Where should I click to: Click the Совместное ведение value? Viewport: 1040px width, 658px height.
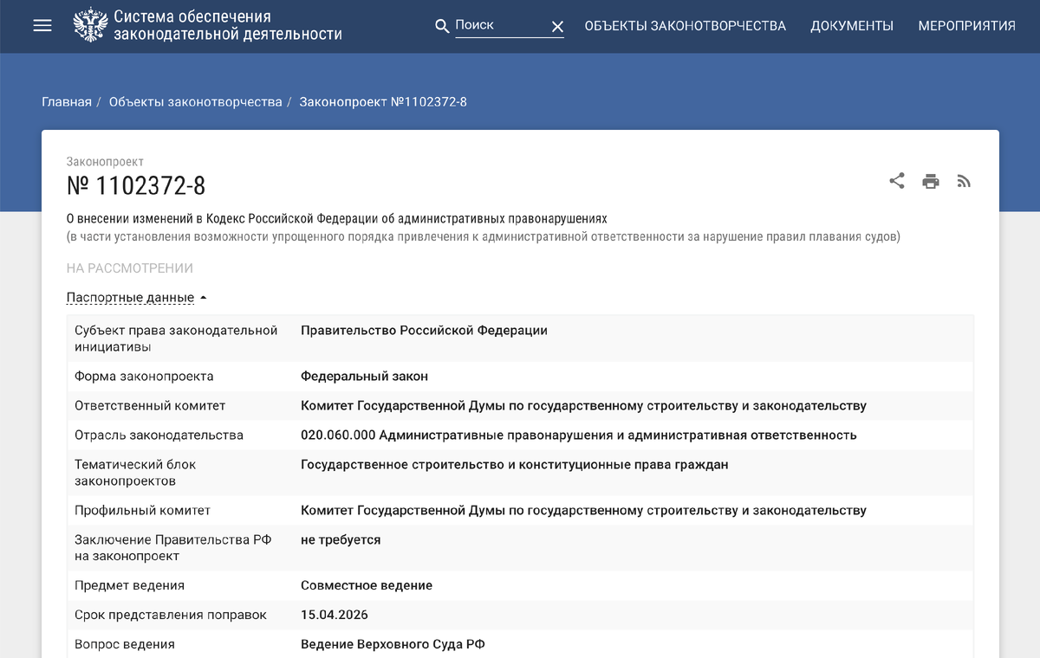coord(367,586)
